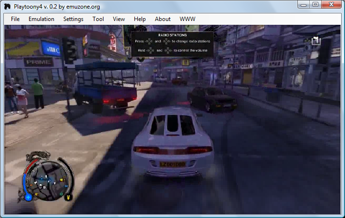Open the Help menu

coord(140,19)
